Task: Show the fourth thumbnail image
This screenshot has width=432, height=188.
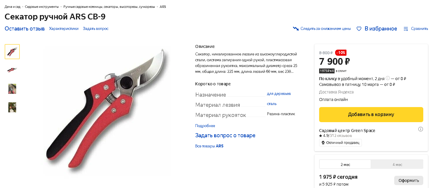Action: click(12, 107)
